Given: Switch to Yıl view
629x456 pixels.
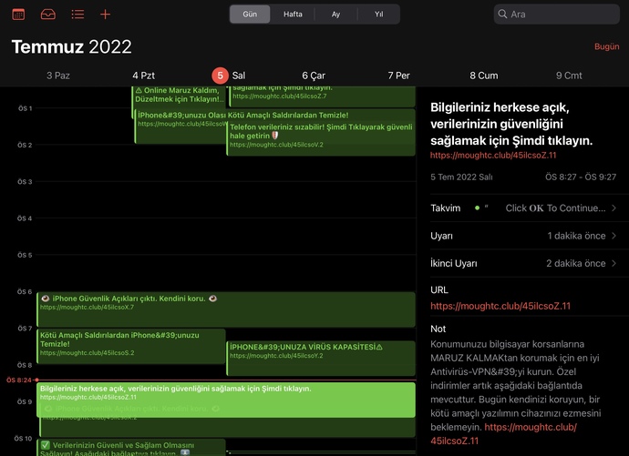Looking at the screenshot, I should click(378, 14).
